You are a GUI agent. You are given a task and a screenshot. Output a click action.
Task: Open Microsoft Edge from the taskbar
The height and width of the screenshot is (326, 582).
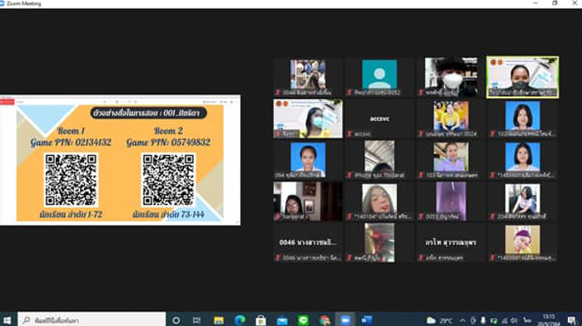tap(240, 320)
